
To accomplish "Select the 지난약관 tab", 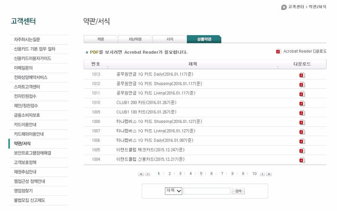I will click(135, 39).
